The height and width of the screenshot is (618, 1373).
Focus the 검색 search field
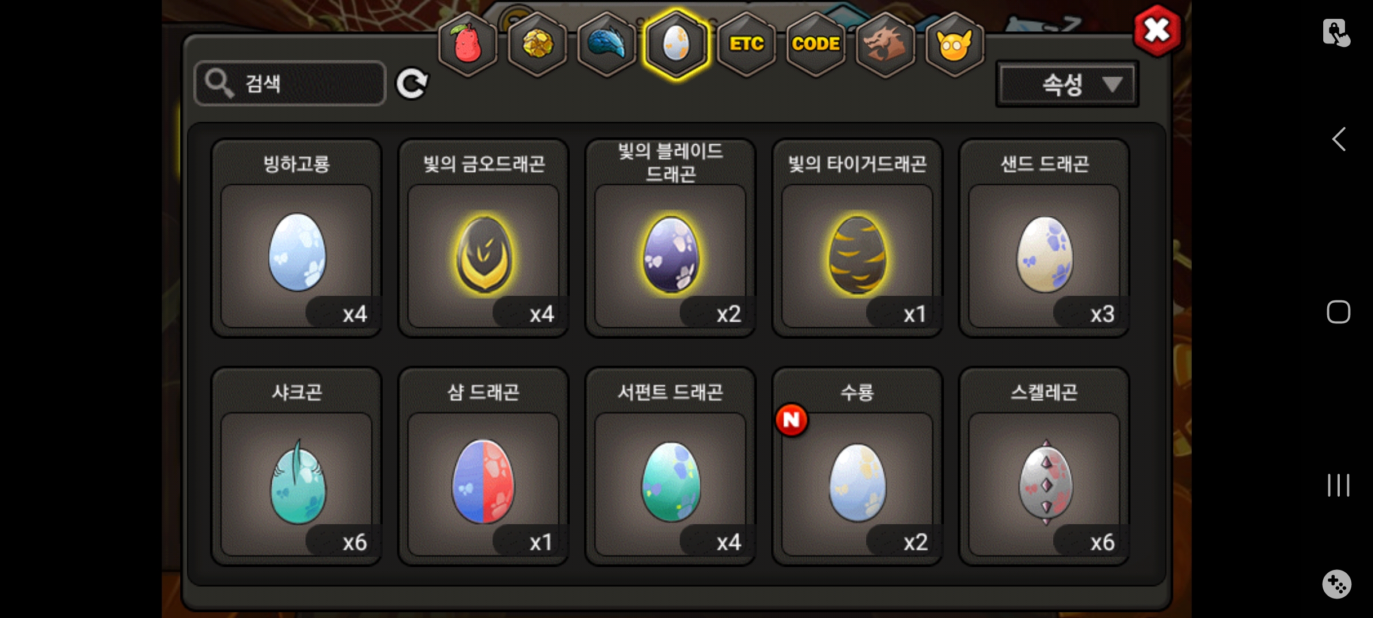point(290,84)
